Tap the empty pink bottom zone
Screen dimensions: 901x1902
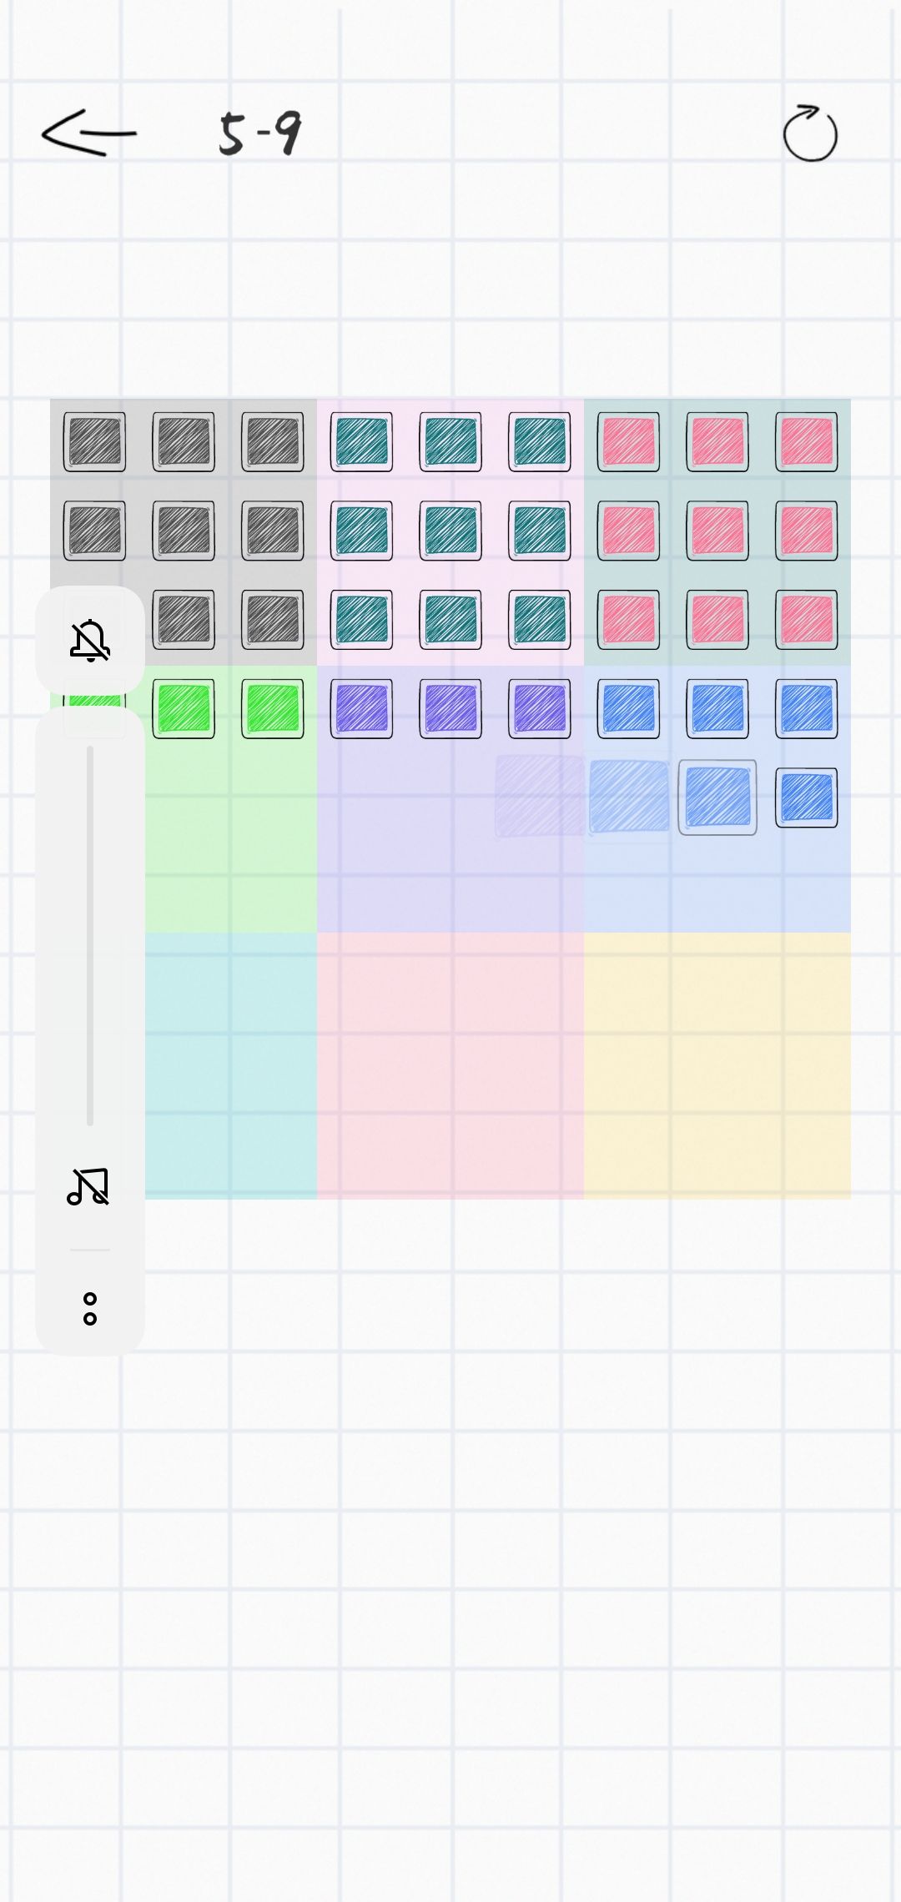point(450,1066)
